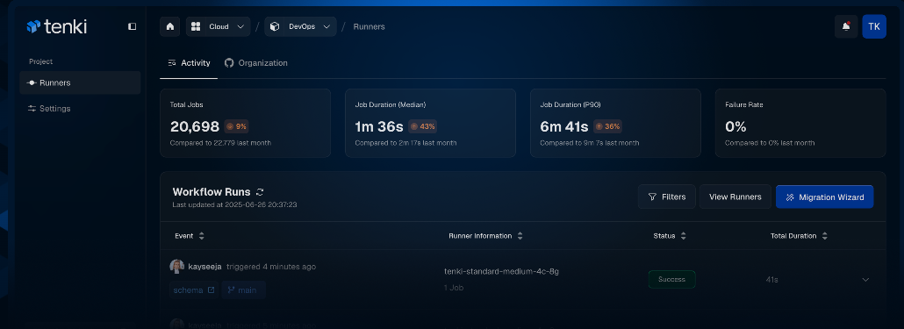Click the Runners breadcrumb text
The image size is (904, 329).
coord(369,26)
